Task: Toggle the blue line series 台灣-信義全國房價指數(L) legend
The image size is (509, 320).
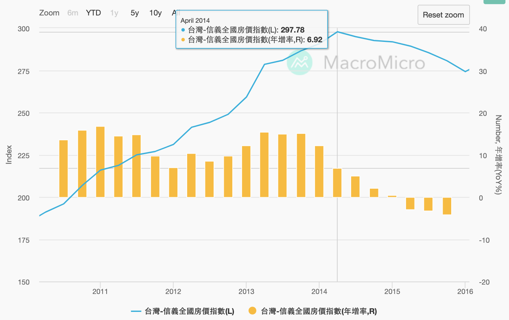Action: click(x=182, y=311)
